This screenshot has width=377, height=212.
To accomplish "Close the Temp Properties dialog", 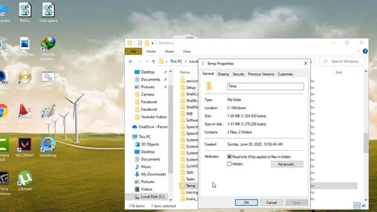I will click(306, 64).
